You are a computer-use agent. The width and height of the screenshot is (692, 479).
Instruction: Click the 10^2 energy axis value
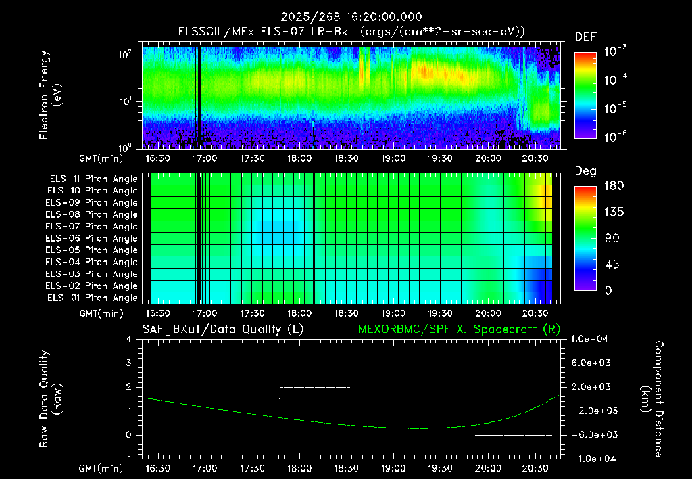coord(124,55)
